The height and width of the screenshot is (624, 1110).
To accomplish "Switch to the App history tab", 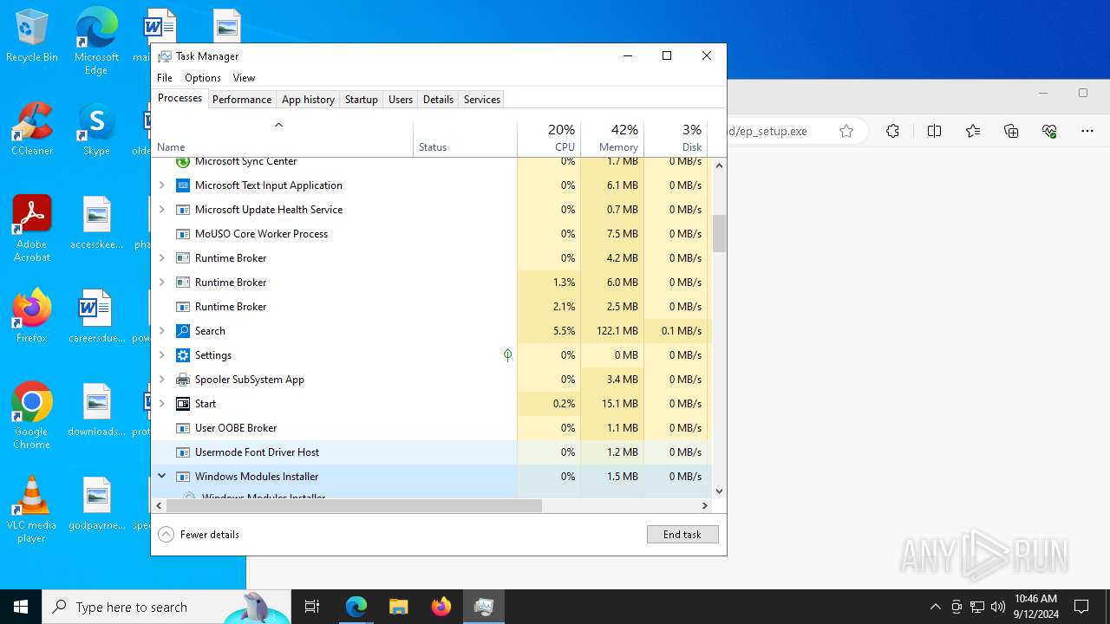I will click(308, 100).
